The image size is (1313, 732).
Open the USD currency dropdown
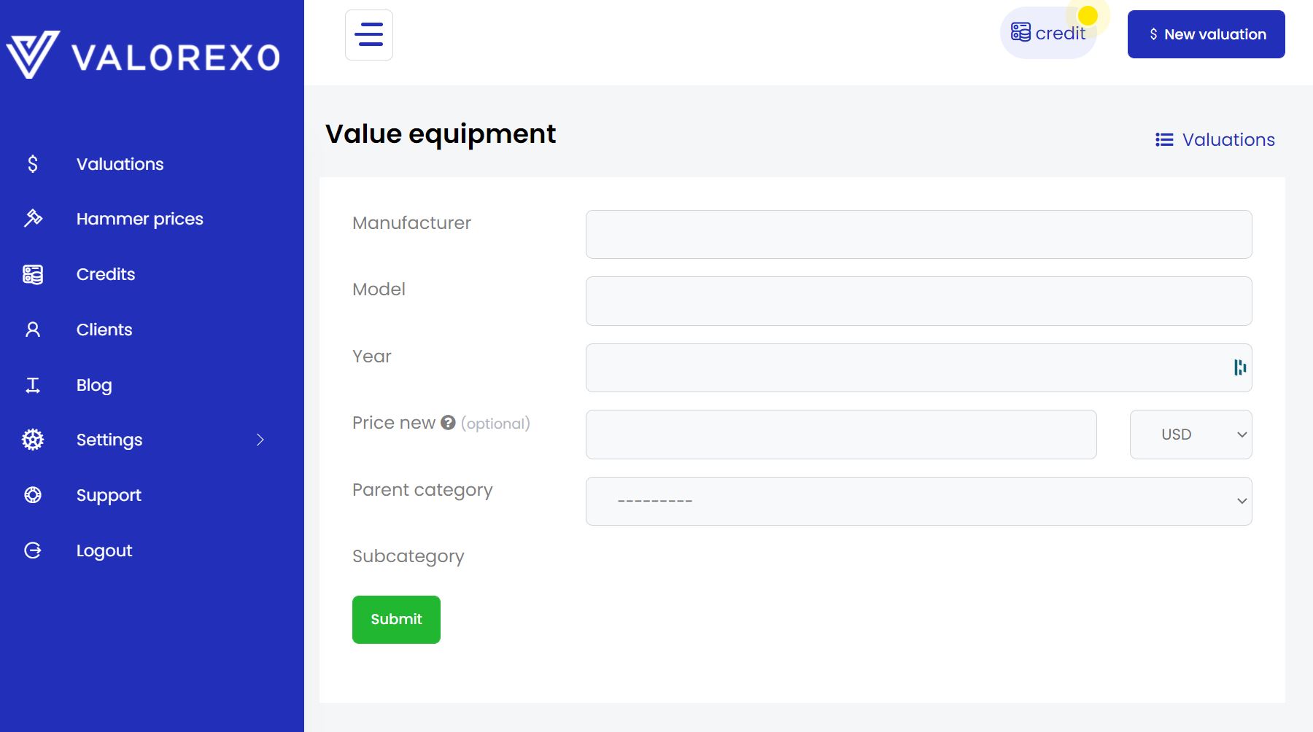click(x=1190, y=435)
